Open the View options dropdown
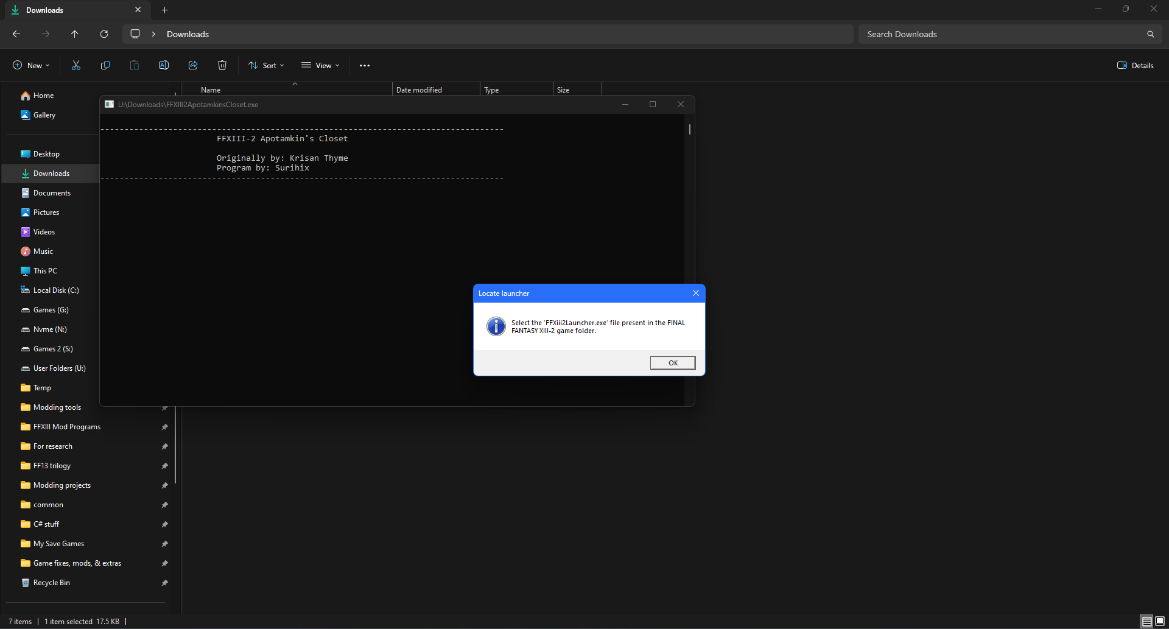 click(x=320, y=65)
